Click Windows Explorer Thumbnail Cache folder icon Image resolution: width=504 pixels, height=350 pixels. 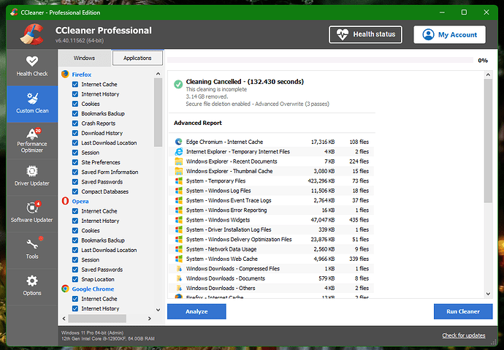pyautogui.click(x=179, y=171)
